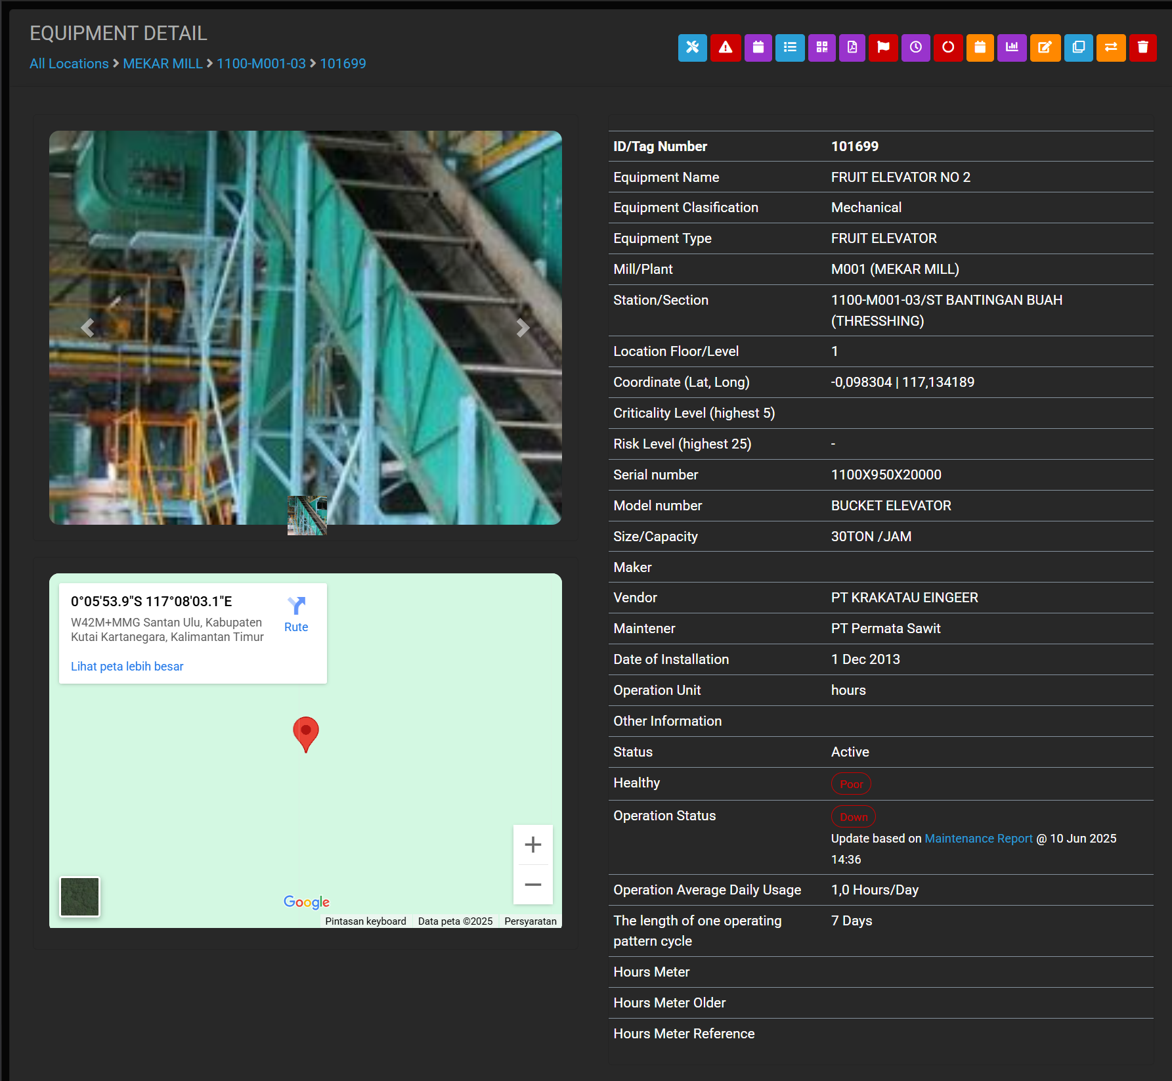Open MEKAR MILL breadcrumb link

(163, 64)
